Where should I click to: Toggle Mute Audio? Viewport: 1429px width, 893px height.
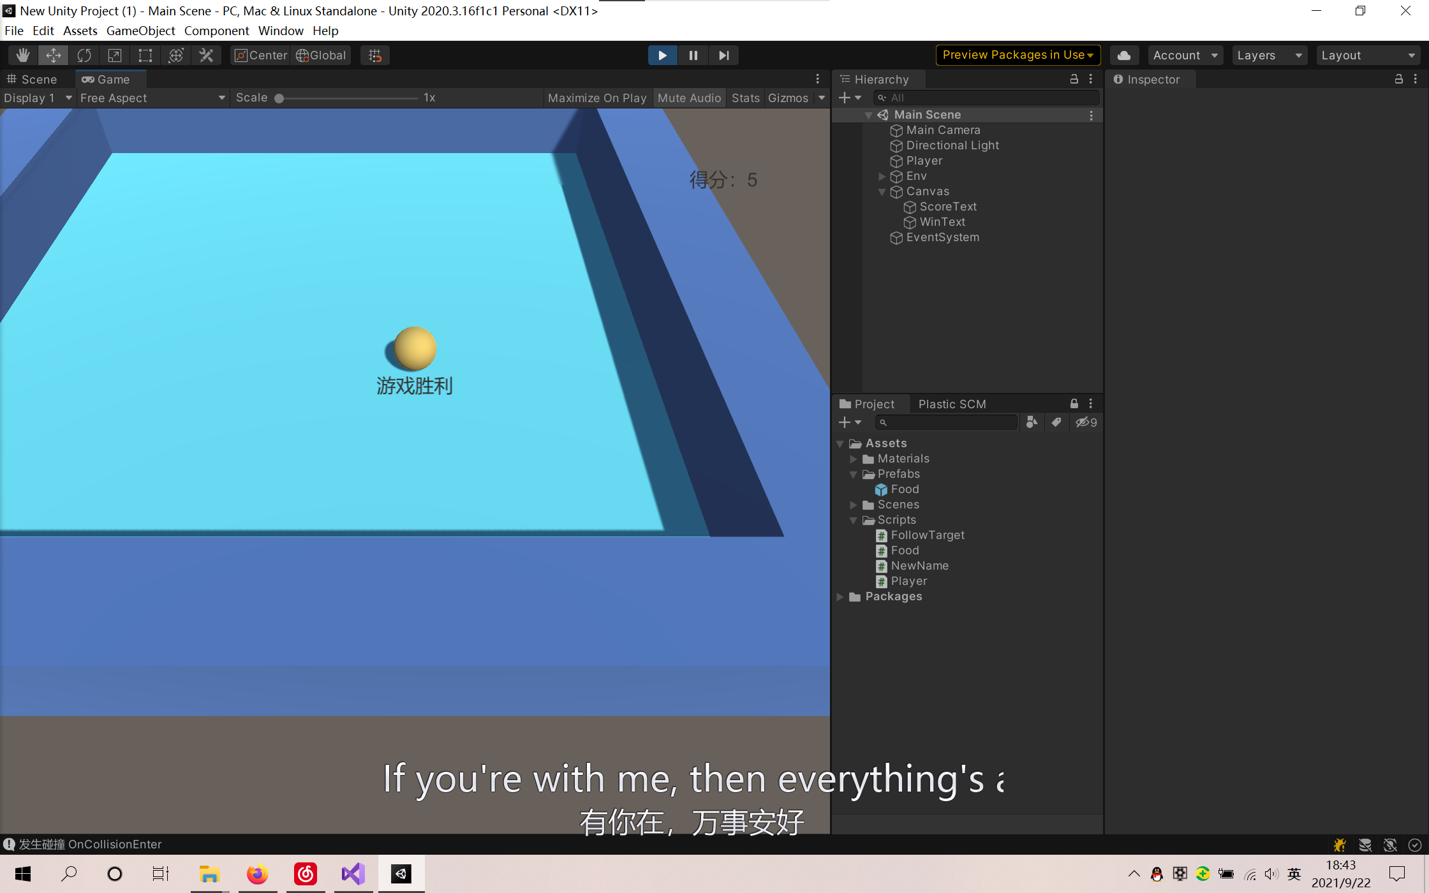coord(689,98)
